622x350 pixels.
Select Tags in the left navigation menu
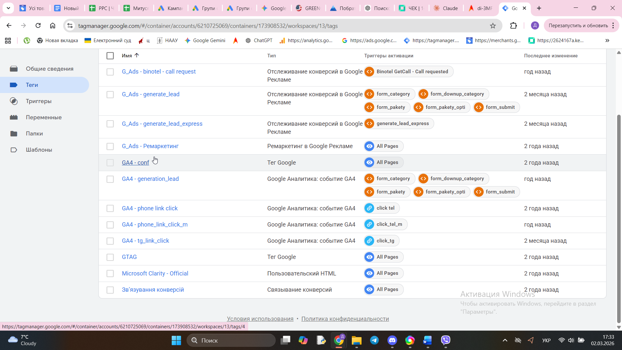(32, 85)
